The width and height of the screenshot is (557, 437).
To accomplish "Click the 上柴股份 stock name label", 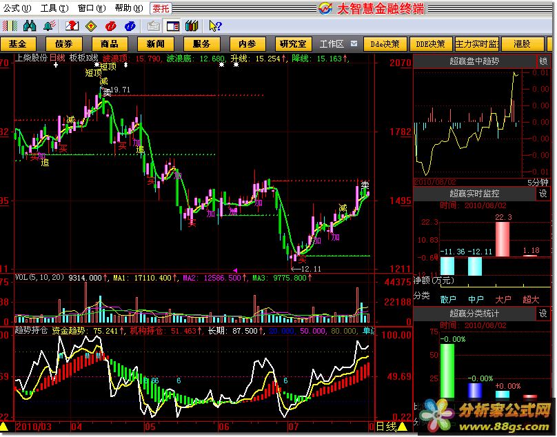I will point(31,58).
